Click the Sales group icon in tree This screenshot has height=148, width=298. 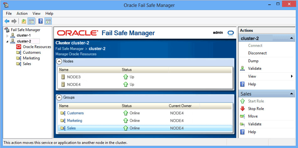pyautogui.click(x=18, y=64)
